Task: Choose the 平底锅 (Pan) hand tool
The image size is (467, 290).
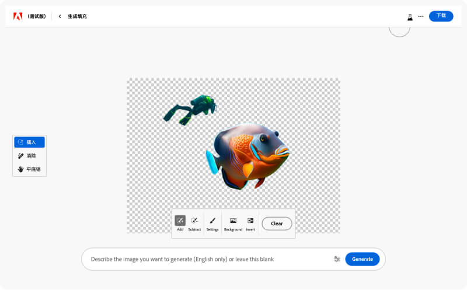Action: (x=29, y=169)
